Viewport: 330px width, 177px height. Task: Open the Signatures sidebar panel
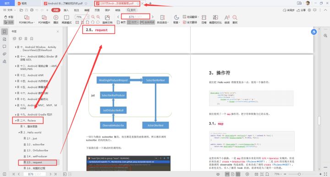pyautogui.click(x=5, y=62)
